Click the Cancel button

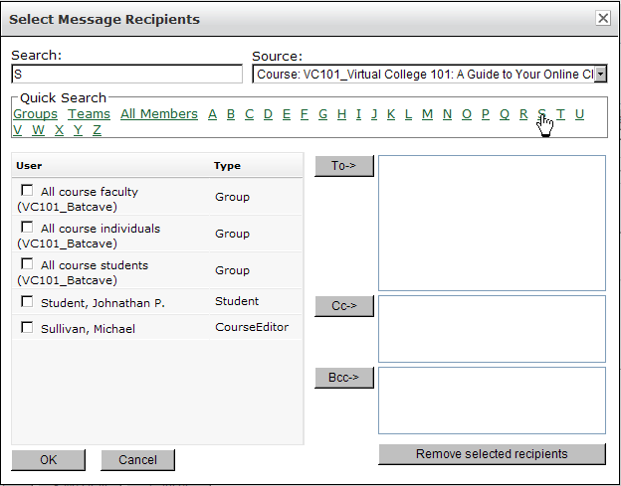click(x=137, y=460)
